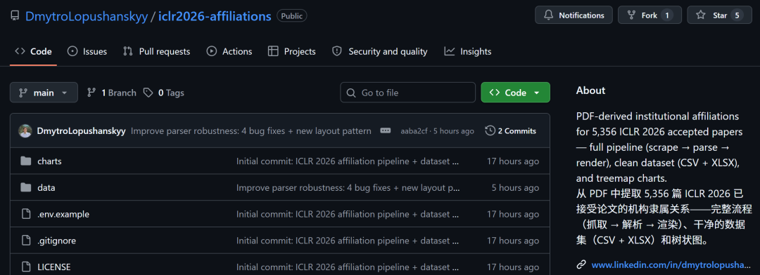Open the data folder

(x=46, y=187)
